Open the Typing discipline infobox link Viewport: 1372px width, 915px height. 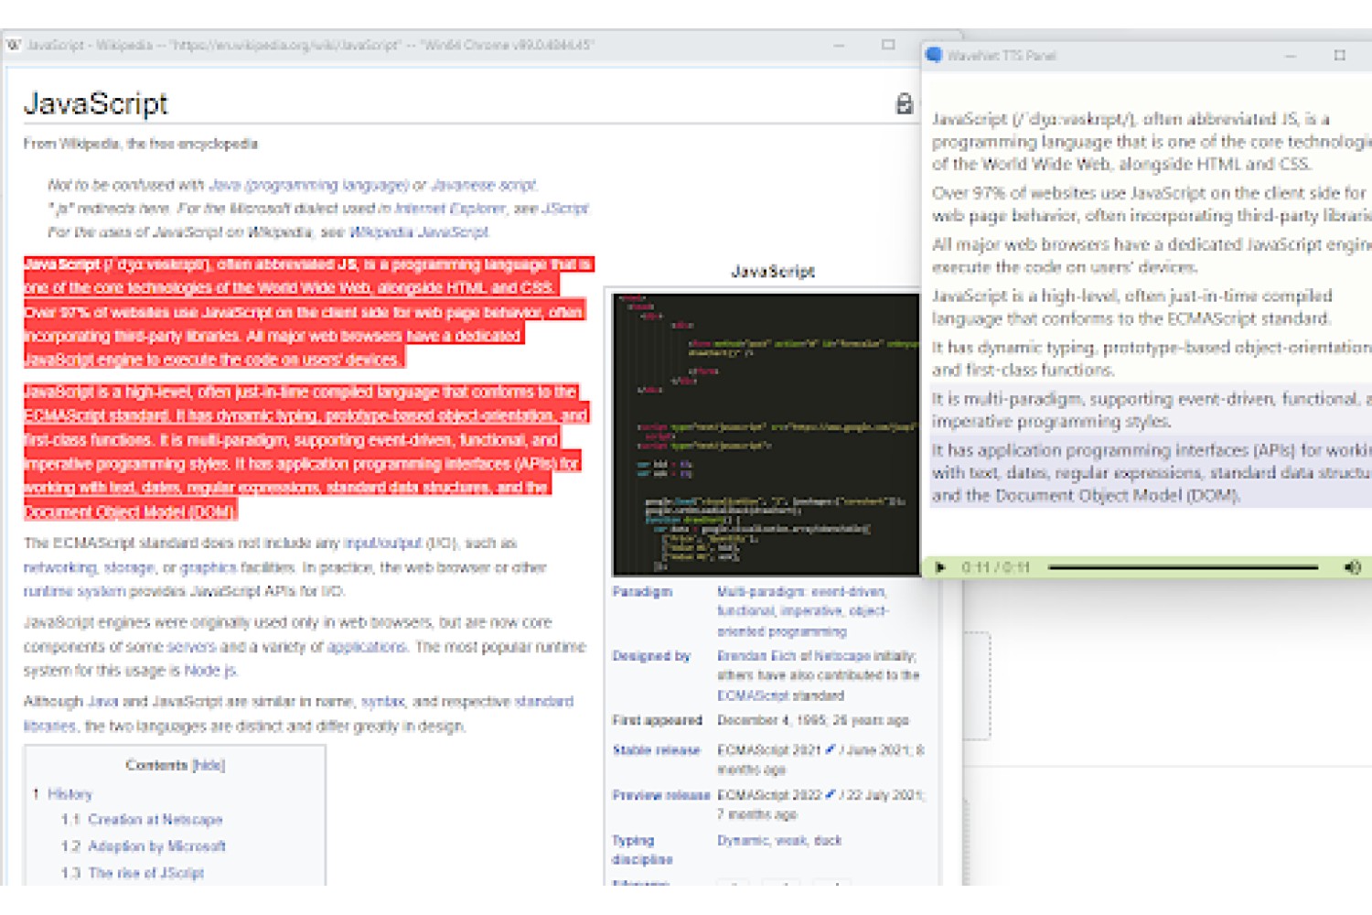642,850
